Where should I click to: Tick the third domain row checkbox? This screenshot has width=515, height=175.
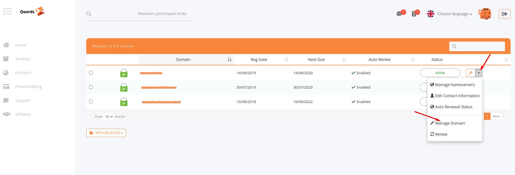click(91, 102)
